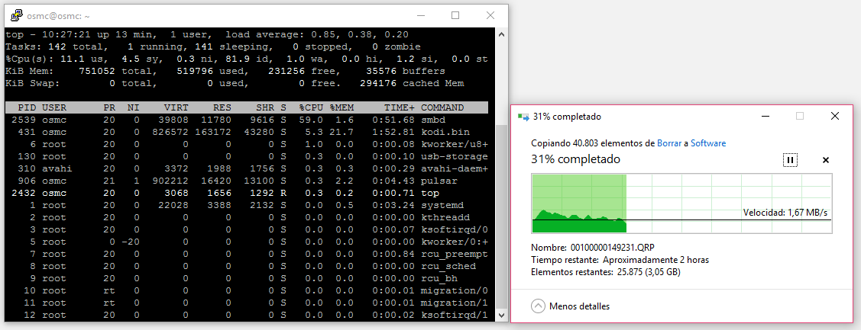Minimize the osmc terminal window
The height and width of the screenshot is (330, 861).
click(x=422, y=15)
